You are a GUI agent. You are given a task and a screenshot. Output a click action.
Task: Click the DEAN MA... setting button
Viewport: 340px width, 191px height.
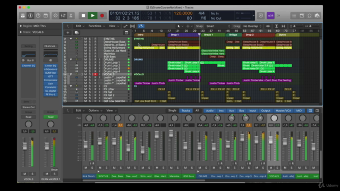(50, 46)
